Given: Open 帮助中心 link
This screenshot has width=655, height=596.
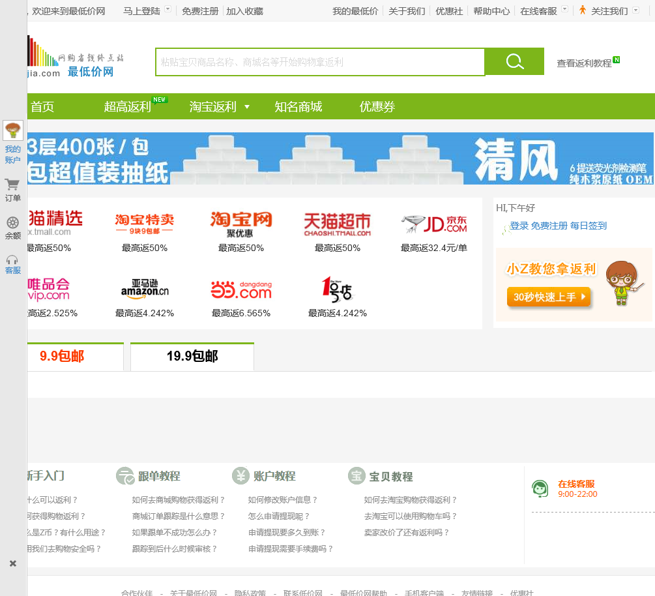Looking at the screenshot, I should click(x=491, y=11).
